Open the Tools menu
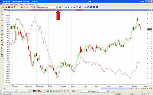Image resolution: width=153 pixels, height=95 pixels. tap(26, 4)
